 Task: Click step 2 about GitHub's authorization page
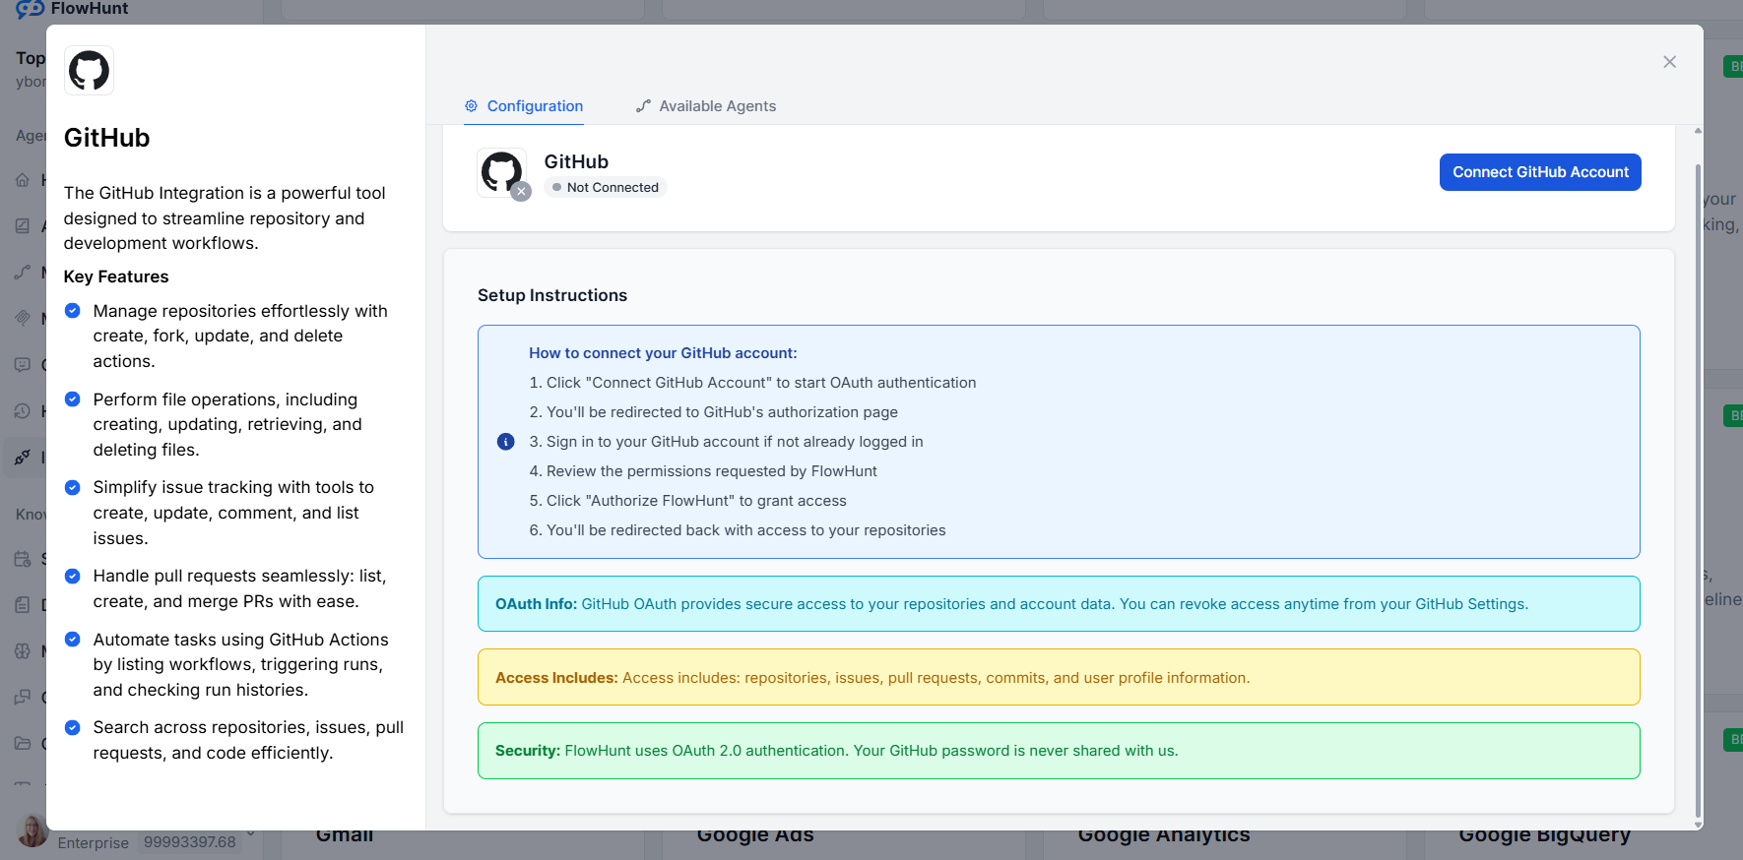pos(713,412)
